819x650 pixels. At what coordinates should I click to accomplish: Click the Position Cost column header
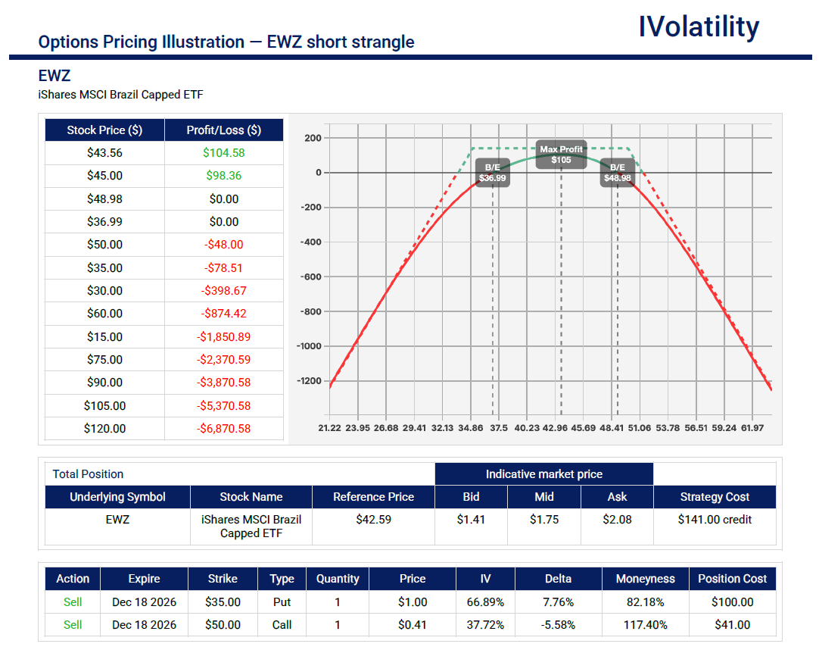732,579
